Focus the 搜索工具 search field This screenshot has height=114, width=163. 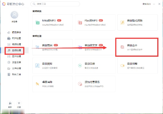55,4
